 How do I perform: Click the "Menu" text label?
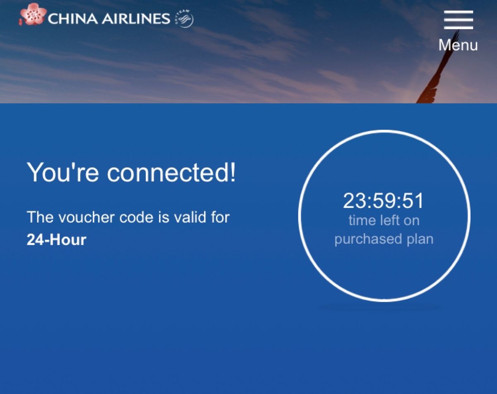tap(458, 45)
